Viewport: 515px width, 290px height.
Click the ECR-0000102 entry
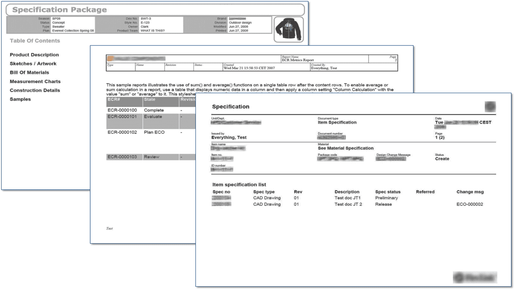pyautogui.click(x=122, y=132)
